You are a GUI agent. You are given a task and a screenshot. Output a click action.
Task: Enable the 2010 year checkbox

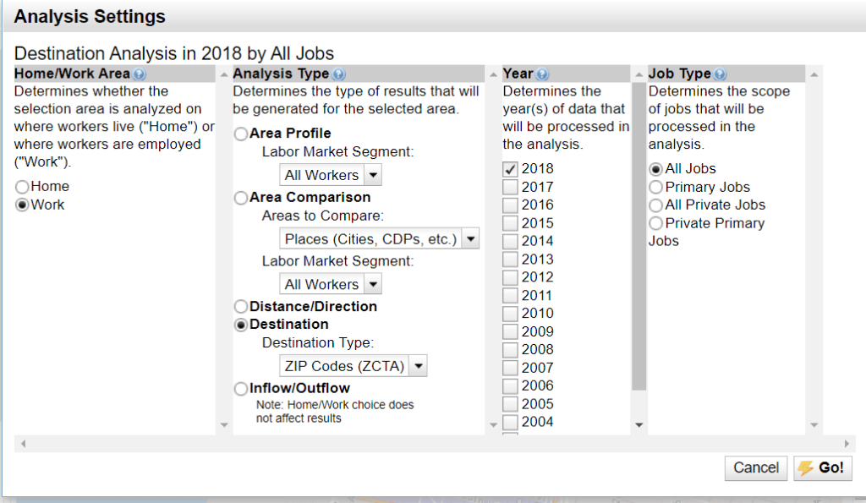511,314
